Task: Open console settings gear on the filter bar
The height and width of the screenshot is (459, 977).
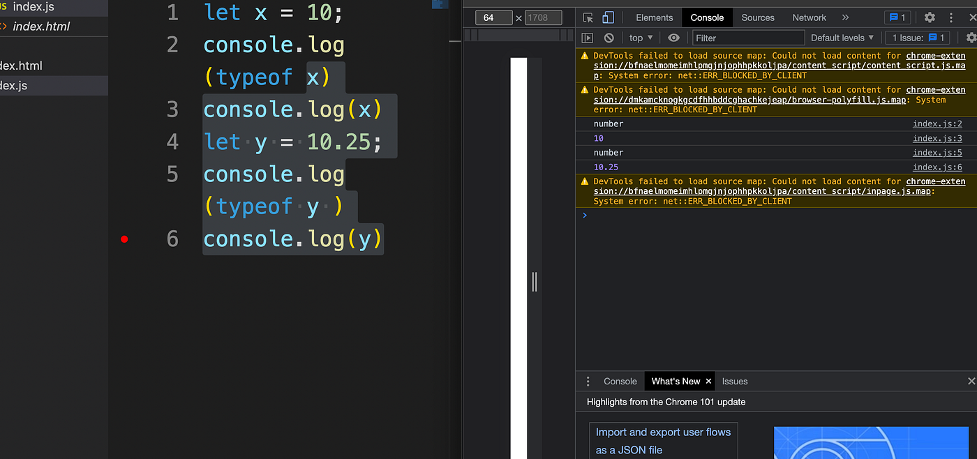Action: pyautogui.click(x=973, y=38)
